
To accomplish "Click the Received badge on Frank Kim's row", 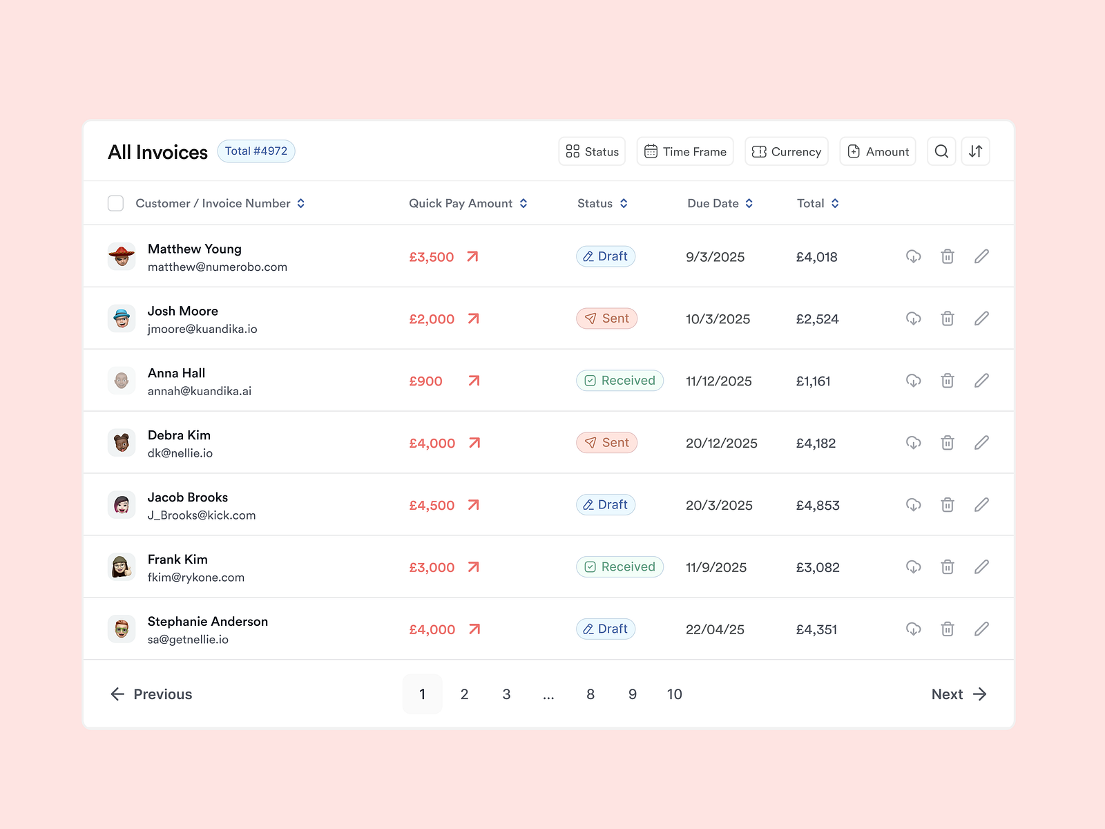I will pyautogui.click(x=619, y=566).
